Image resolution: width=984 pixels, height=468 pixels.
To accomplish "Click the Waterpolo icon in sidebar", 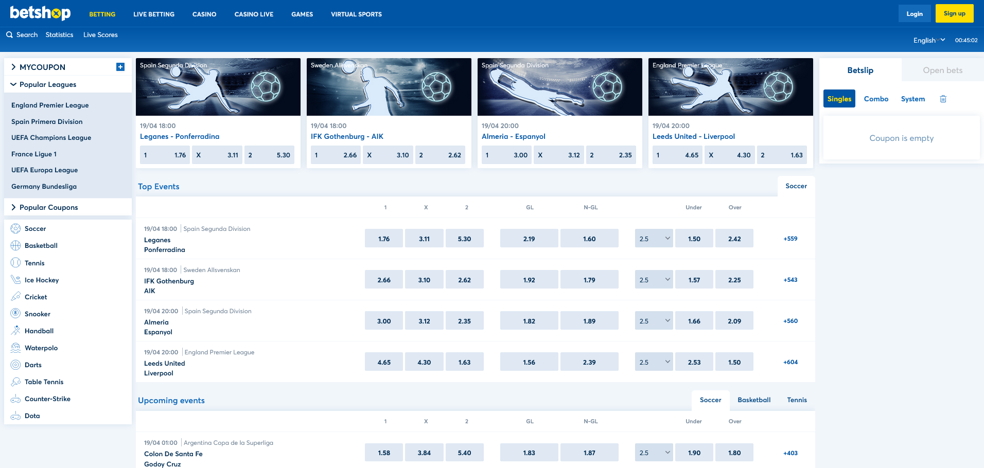I will click(x=16, y=348).
